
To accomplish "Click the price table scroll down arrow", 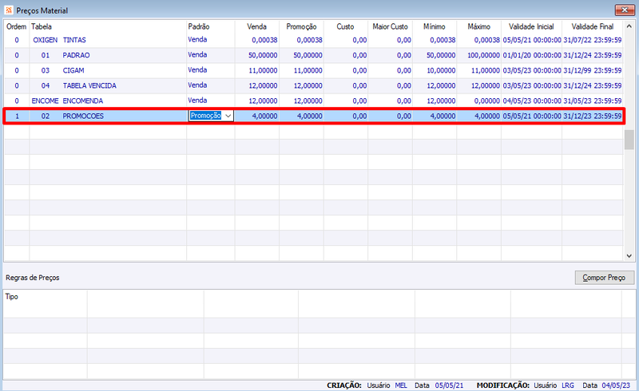I will click(x=629, y=256).
